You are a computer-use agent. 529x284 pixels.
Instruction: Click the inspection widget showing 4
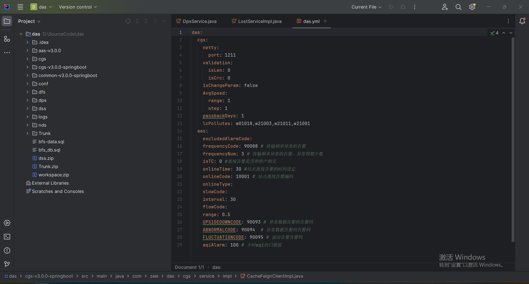495,33
